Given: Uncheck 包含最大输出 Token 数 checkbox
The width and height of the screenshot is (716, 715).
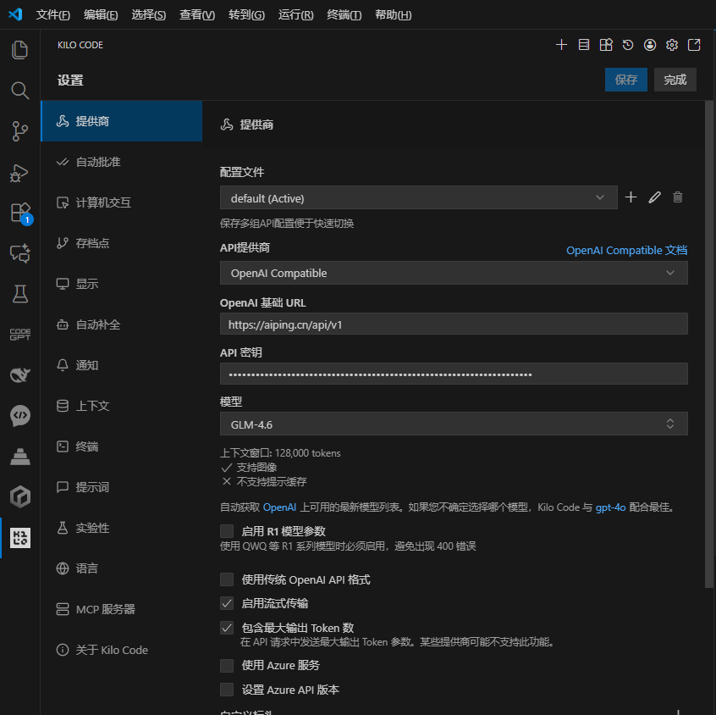Looking at the screenshot, I should point(227,628).
